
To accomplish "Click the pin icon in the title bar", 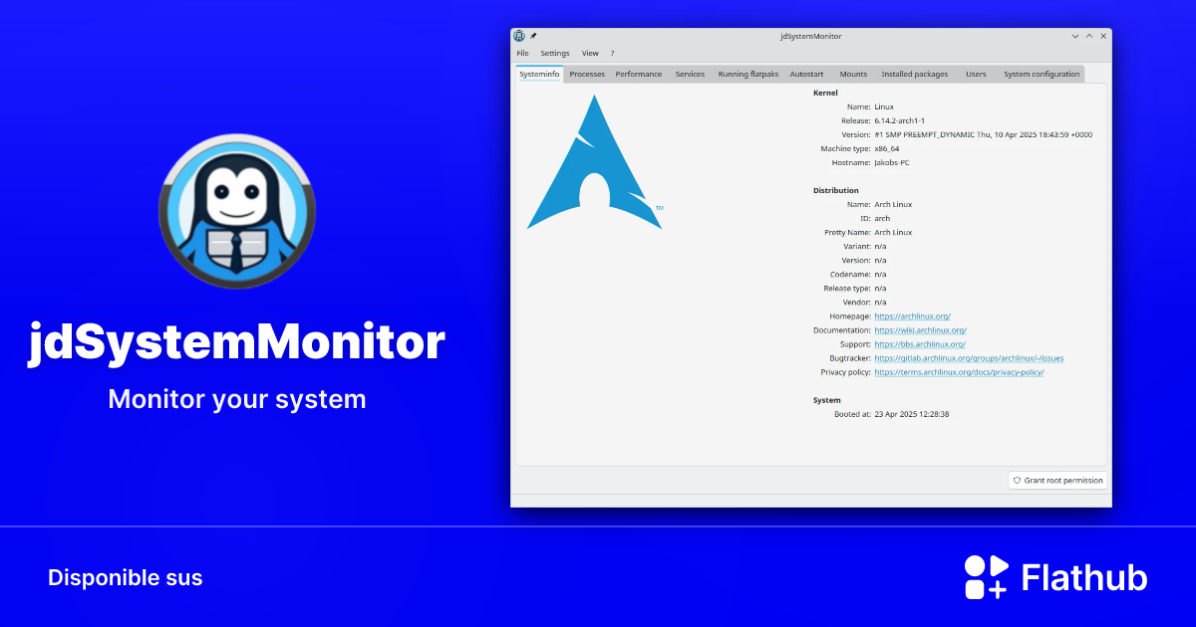I will click(531, 35).
